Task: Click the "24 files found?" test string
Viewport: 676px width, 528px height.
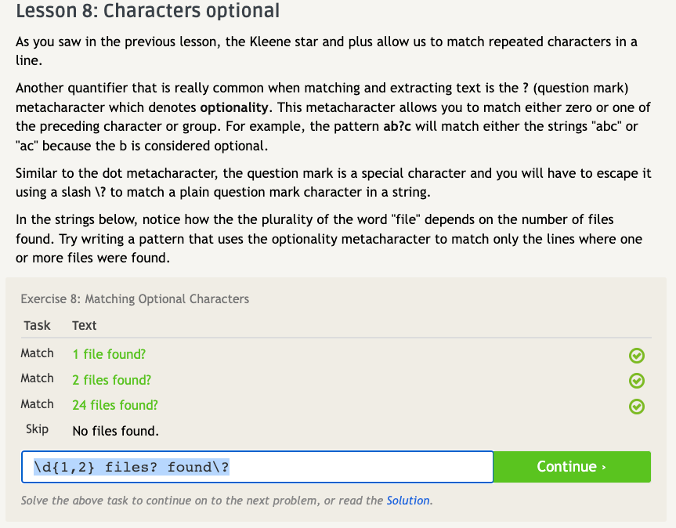Action: coord(115,405)
